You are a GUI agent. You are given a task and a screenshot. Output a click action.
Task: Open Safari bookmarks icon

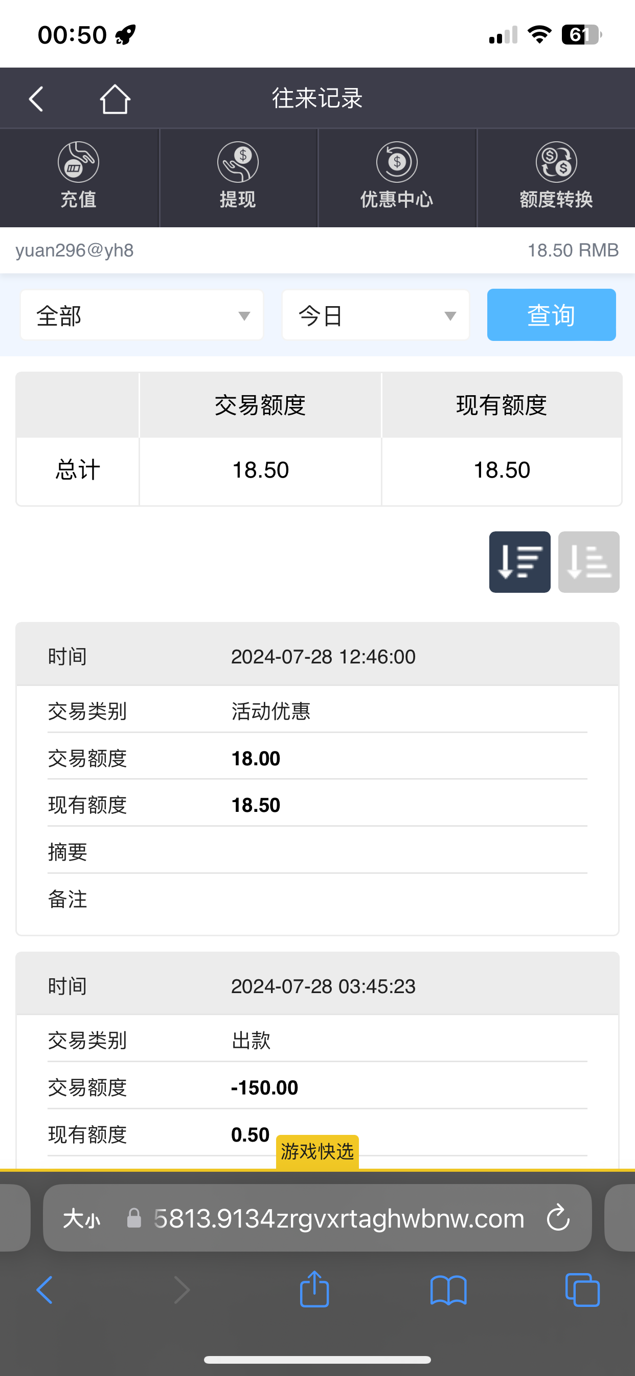(x=448, y=1289)
